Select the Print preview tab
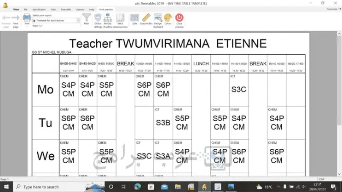 click(106, 9)
